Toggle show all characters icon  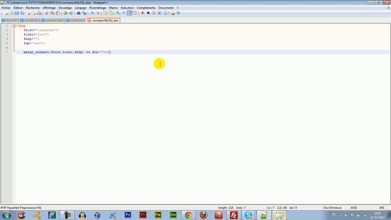(x=123, y=13)
